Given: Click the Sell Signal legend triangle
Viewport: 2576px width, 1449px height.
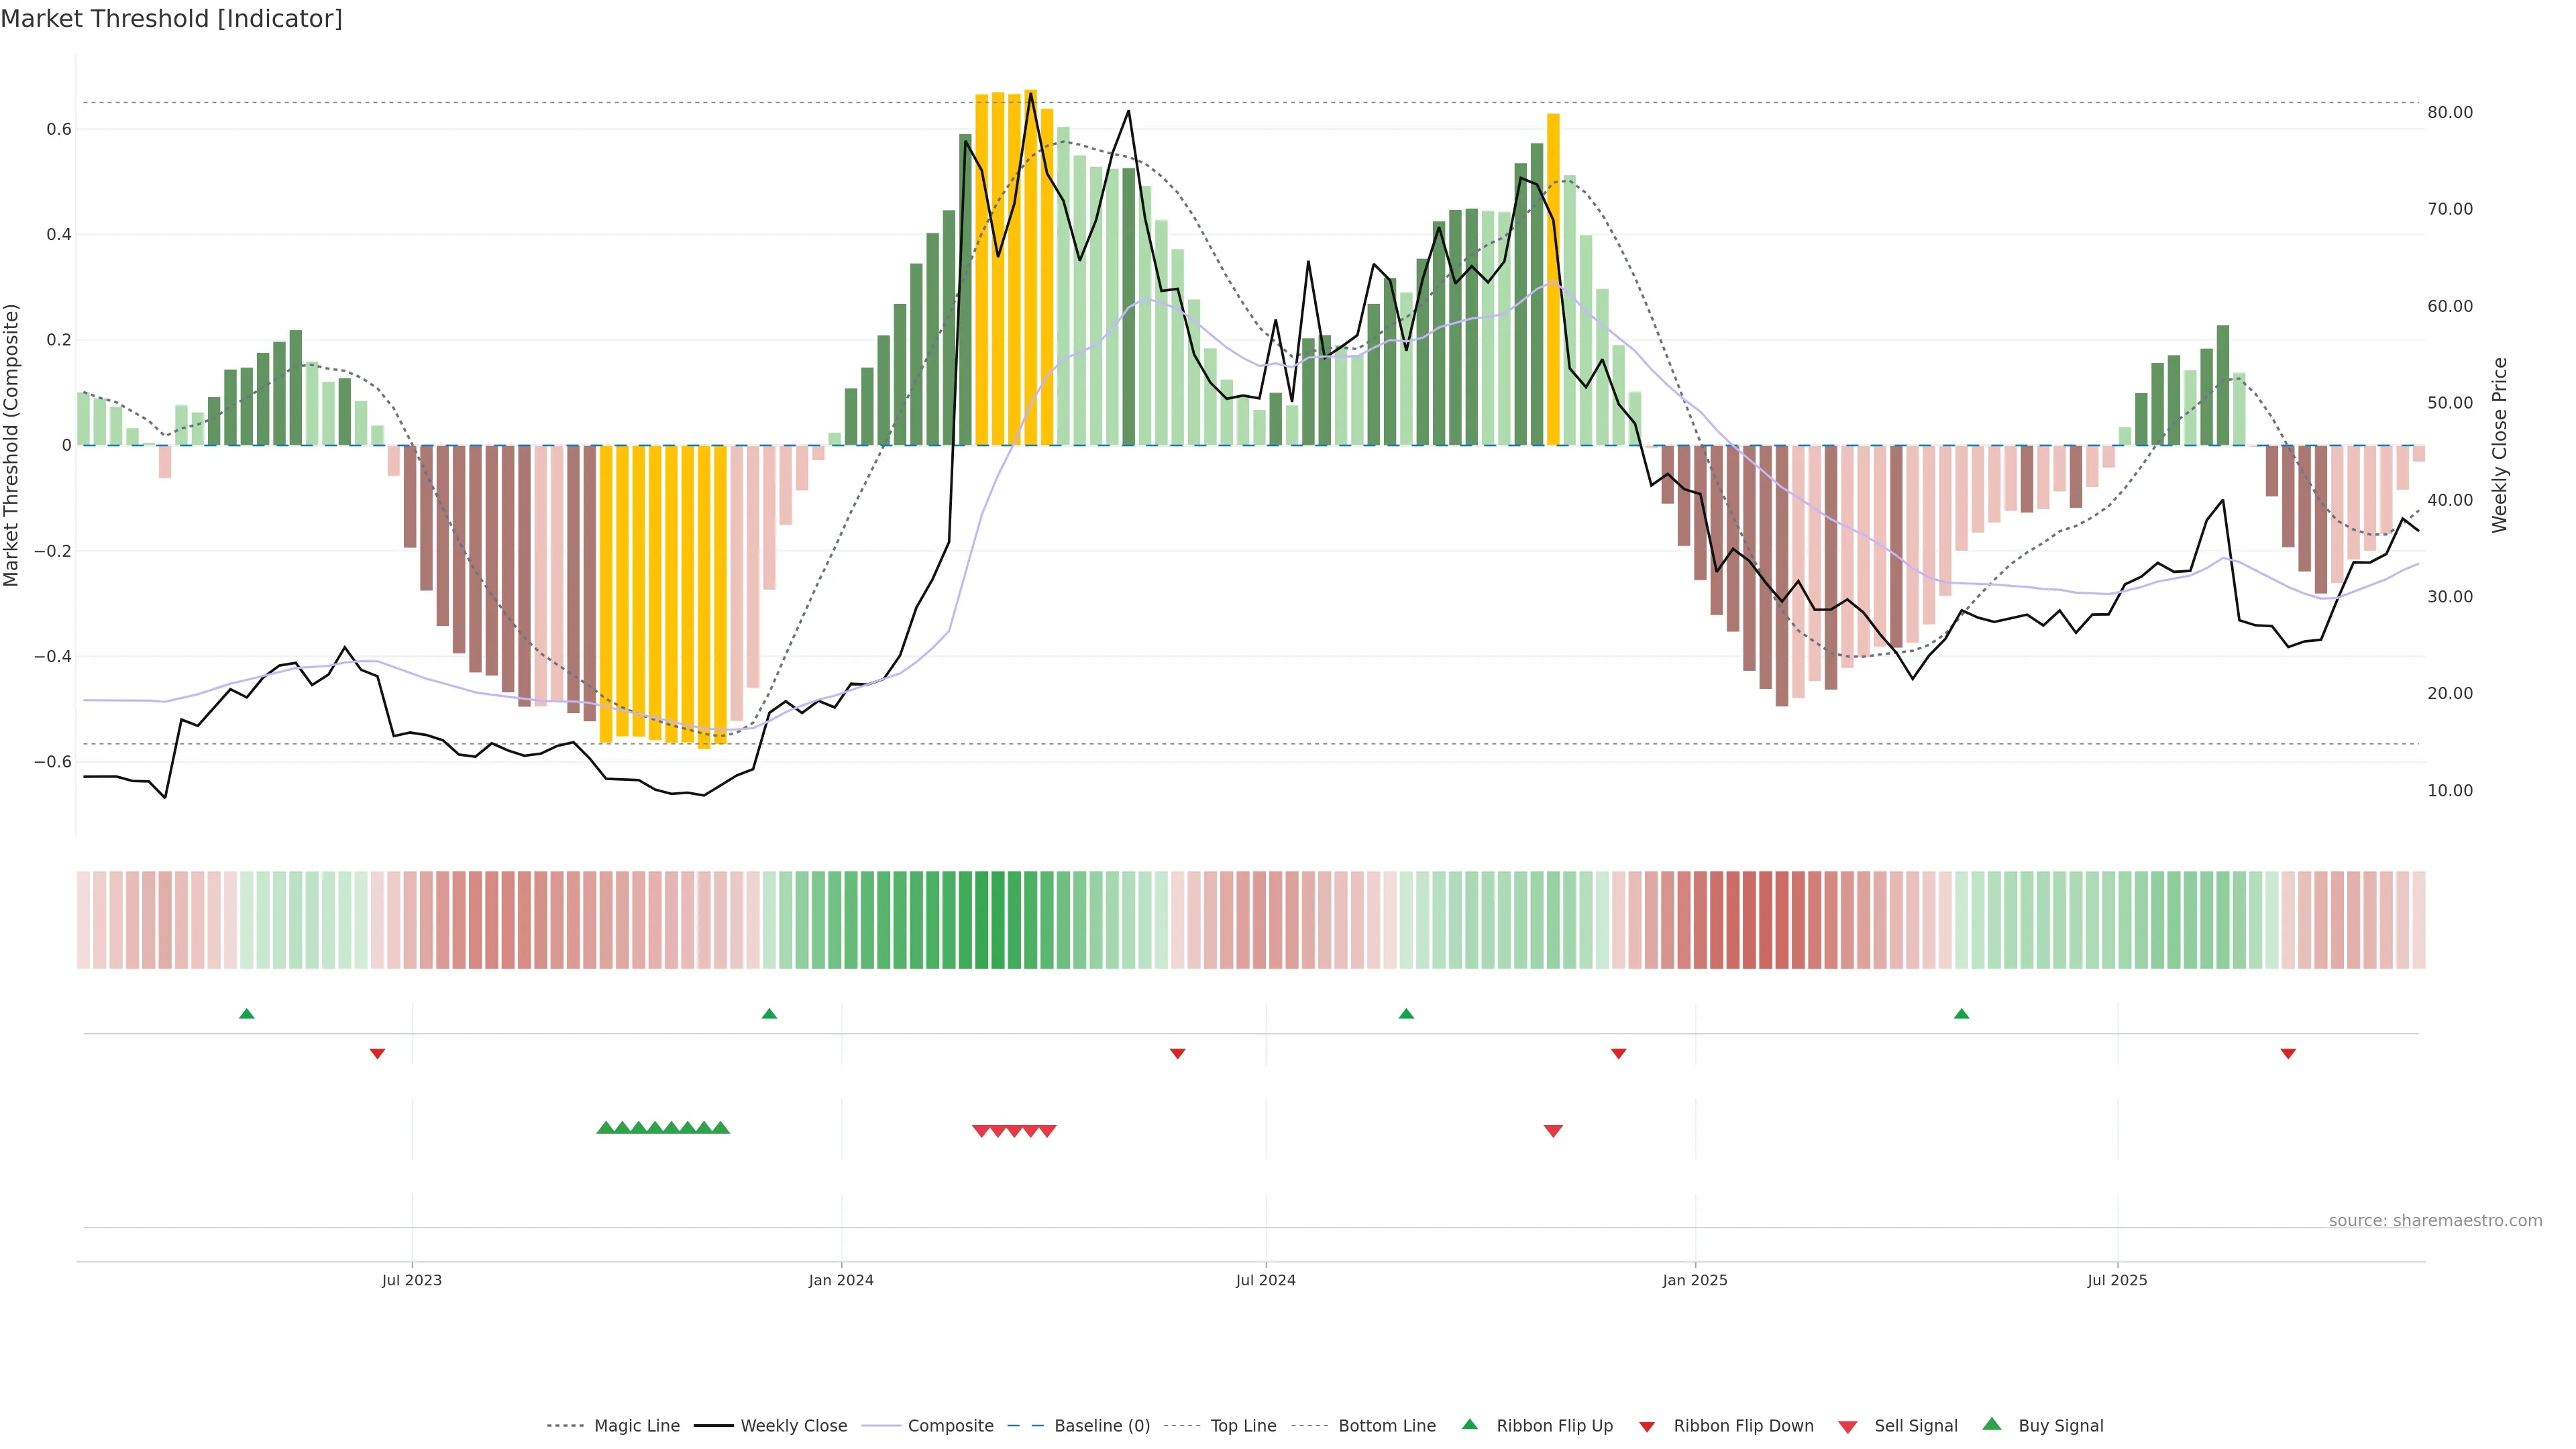Looking at the screenshot, I should [x=1848, y=1427].
